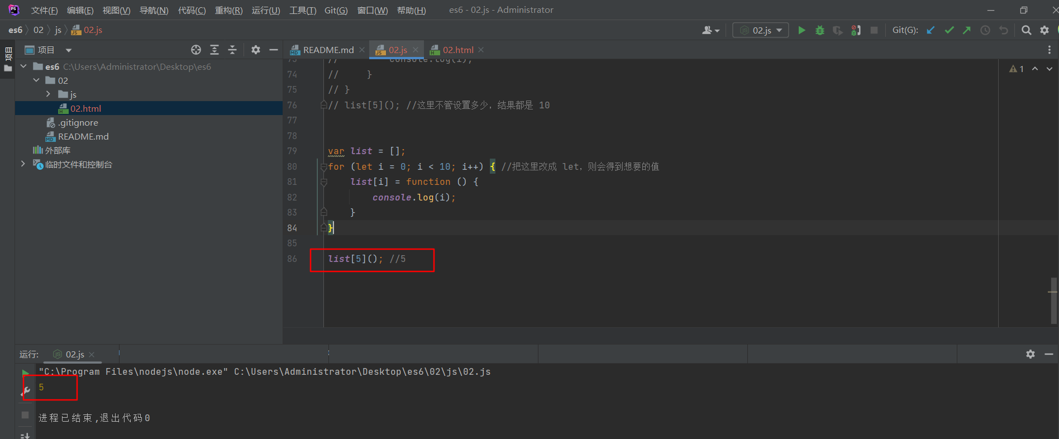Fold the function block at line 81

tap(323, 182)
